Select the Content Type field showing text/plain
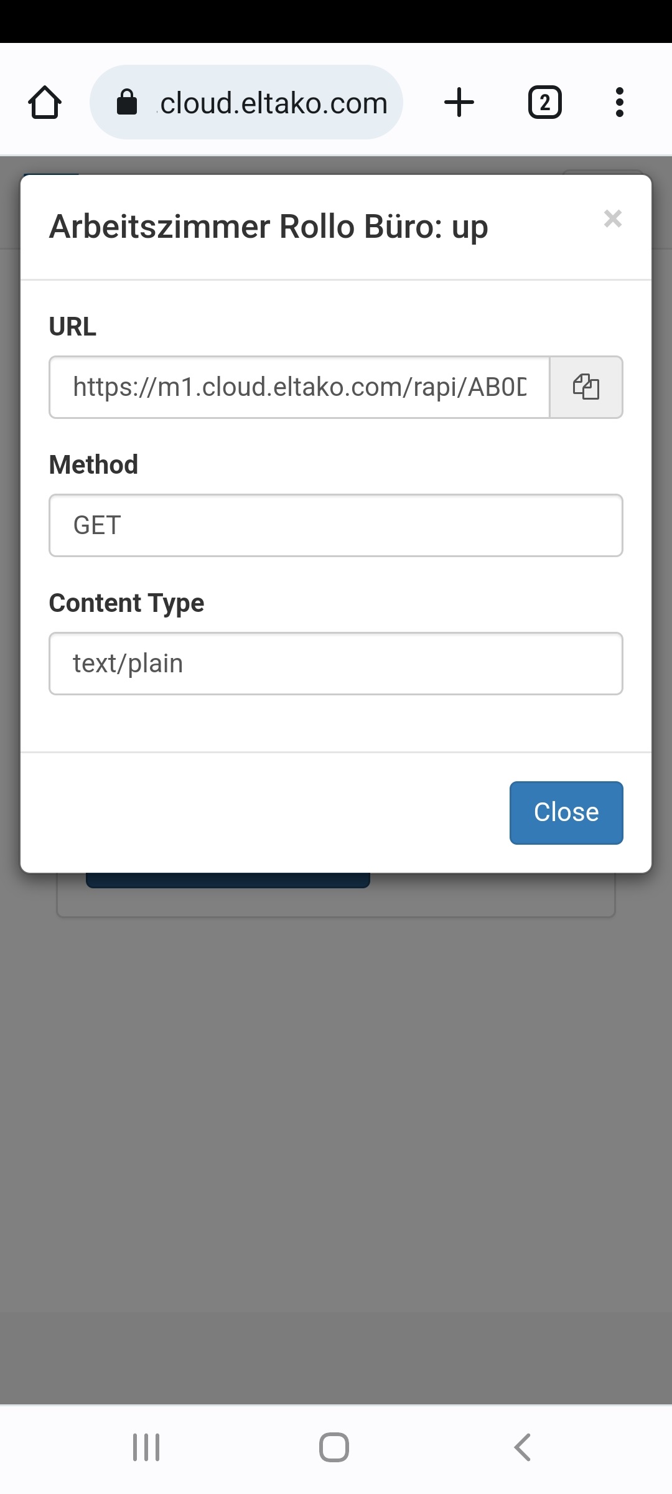 coord(336,664)
